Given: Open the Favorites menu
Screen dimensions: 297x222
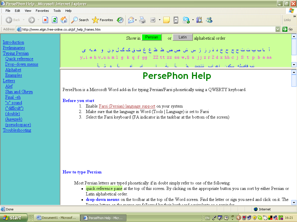Looking at the screenshot, I should [42, 11].
